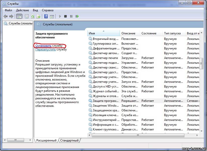The image size is (207, 151).
Task: Click gear icon of Дефрагментация row
Action: [x=90, y=48]
